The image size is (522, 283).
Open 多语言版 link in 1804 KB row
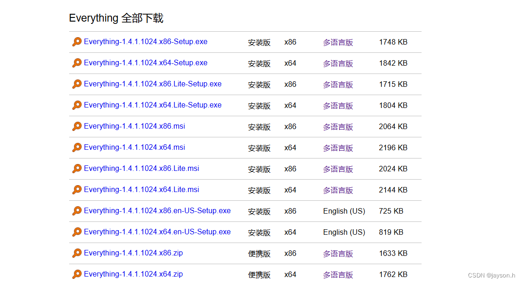338,106
